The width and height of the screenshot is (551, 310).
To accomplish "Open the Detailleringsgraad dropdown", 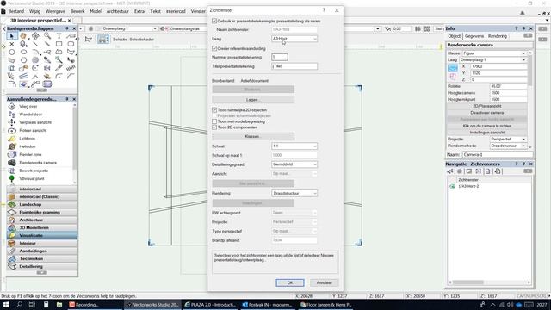I will coord(294,164).
